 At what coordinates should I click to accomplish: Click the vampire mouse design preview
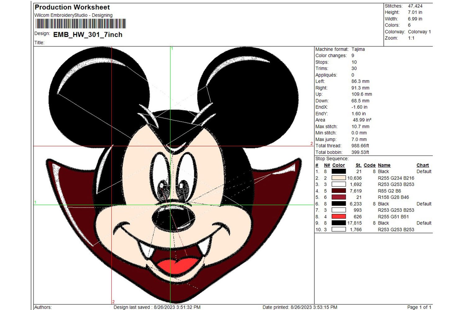(x=174, y=176)
